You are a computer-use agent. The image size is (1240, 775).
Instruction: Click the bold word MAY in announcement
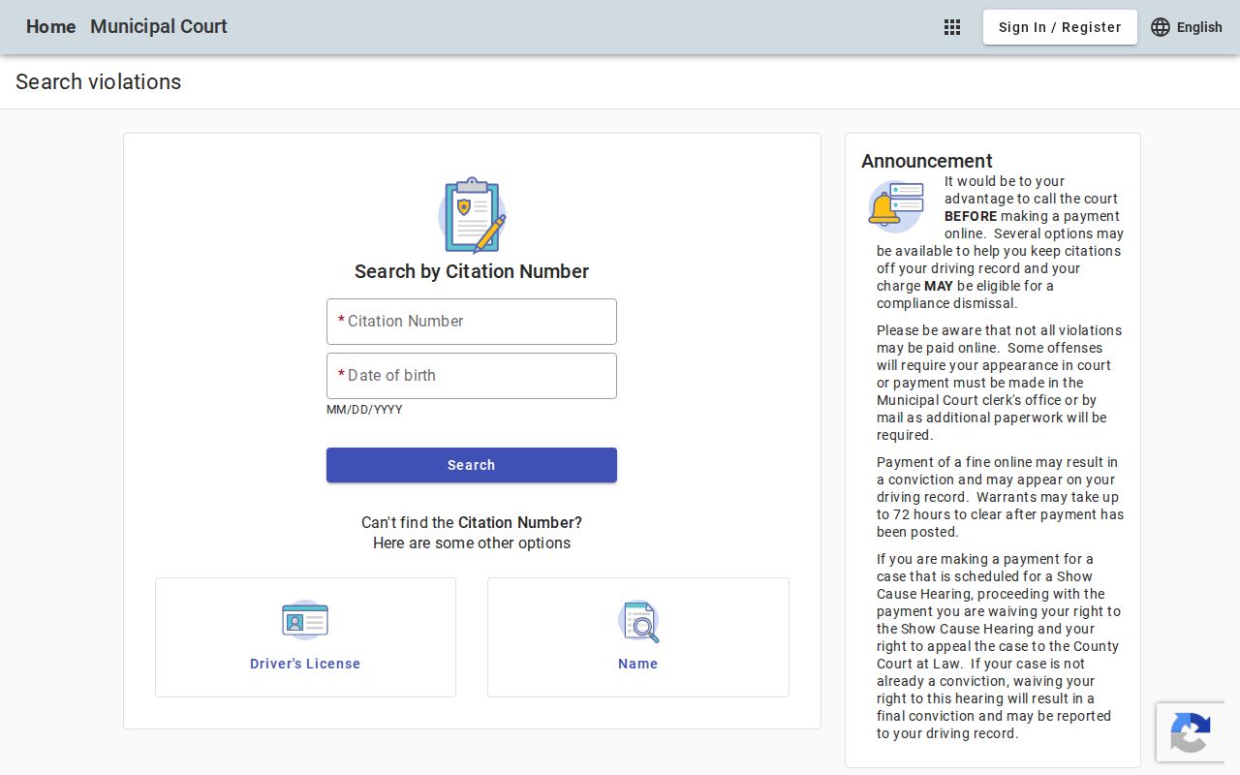pos(939,286)
